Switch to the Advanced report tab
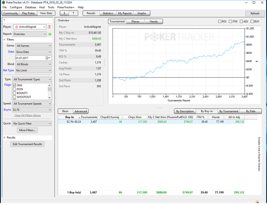Screen dimensions: 267x206 tap(80, 111)
